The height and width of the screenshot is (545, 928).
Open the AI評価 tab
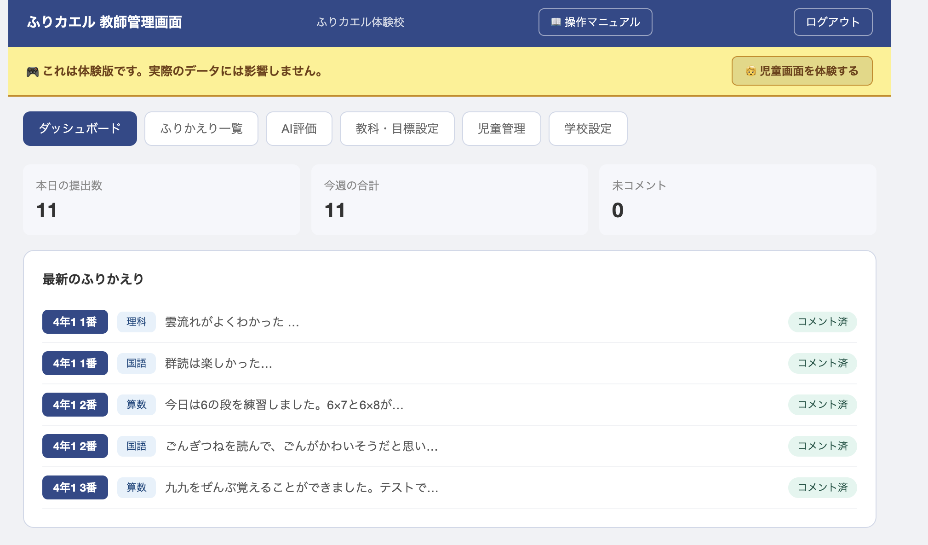pyautogui.click(x=299, y=128)
